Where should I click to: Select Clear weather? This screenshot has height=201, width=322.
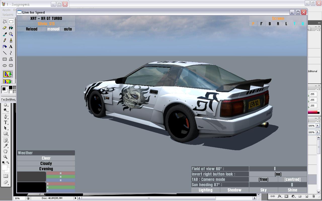[46, 158]
